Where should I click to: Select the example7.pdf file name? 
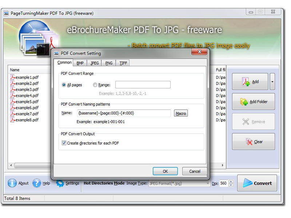[27, 114]
